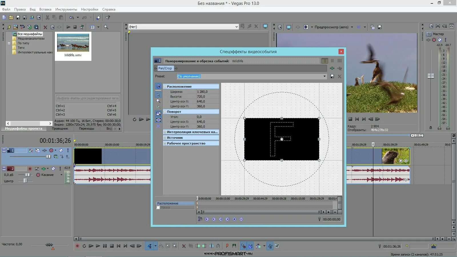
Task: Open the Инструменты menu
Action: click(66, 9)
